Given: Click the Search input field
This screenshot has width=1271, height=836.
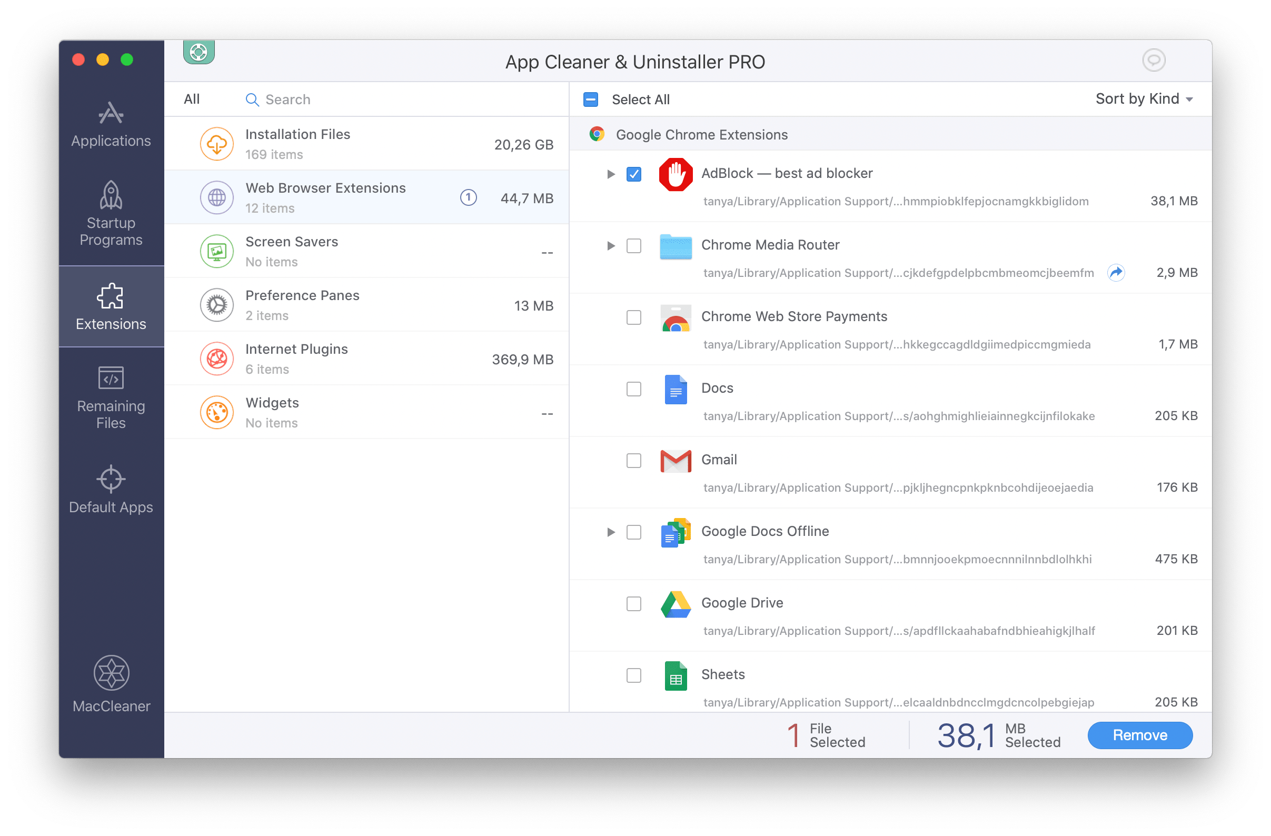Looking at the screenshot, I should tap(289, 98).
